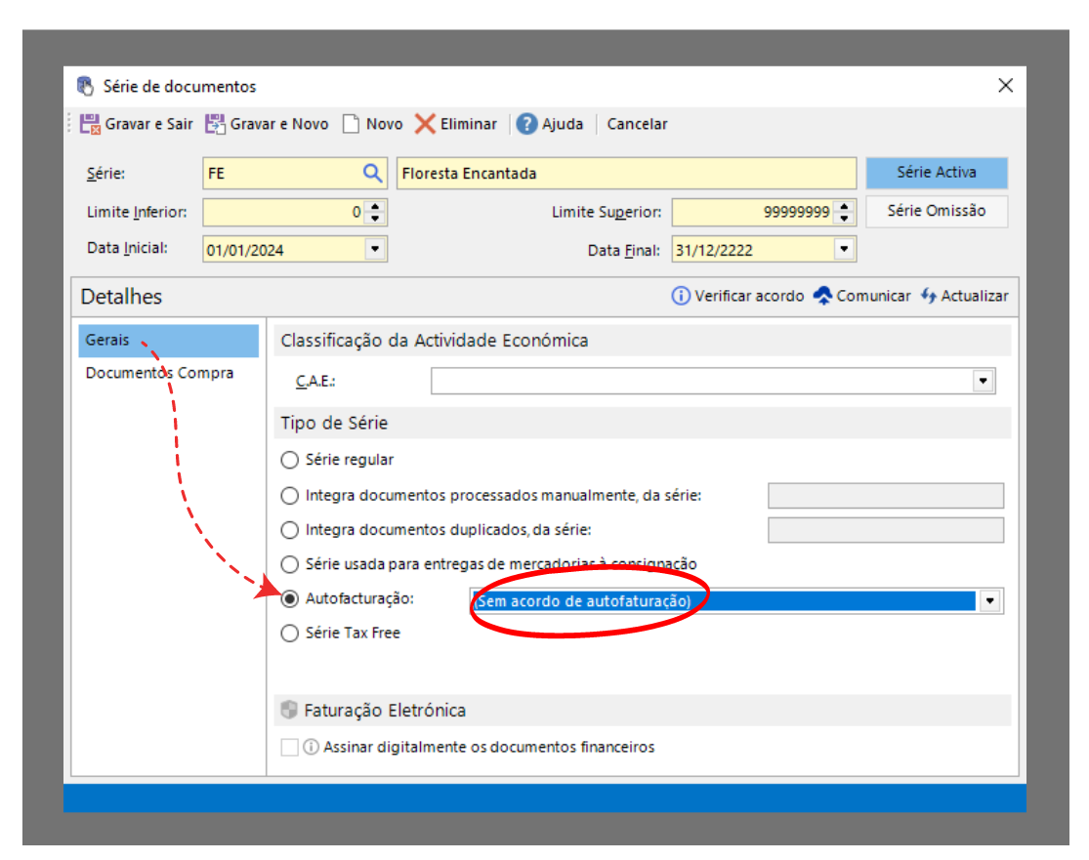The width and height of the screenshot is (1089, 860).
Task: Select the Série Tax Free option
Action: pos(290,634)
